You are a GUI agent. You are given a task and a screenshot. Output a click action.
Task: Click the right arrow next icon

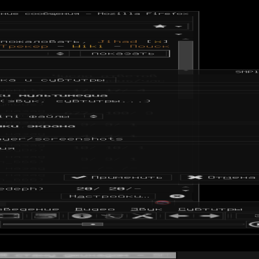point(209,216)
